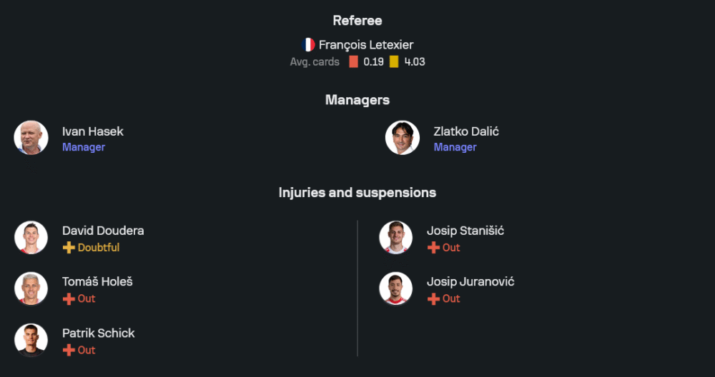Select David Doudera's player avatar

point(31,238)
